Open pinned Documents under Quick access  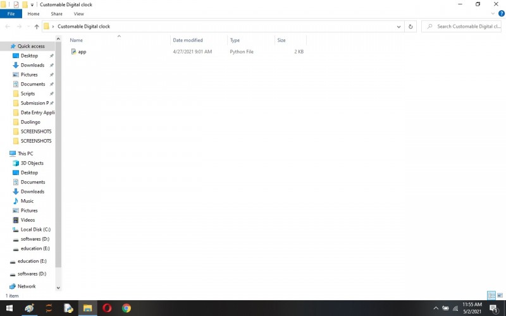(33, 84)
